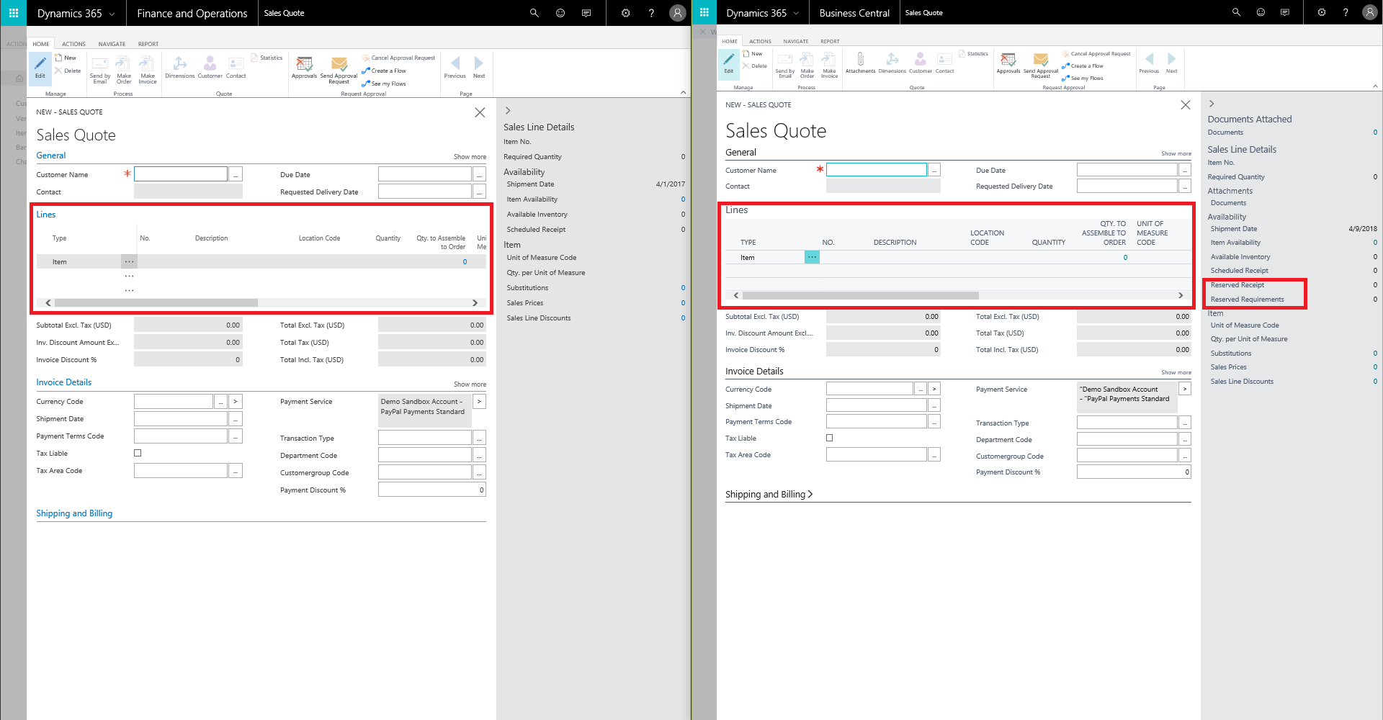Viewport: 1383px width, 720px height.
Task: Open Customer Name lookup in Business Central window
Action: click(934, 170)
